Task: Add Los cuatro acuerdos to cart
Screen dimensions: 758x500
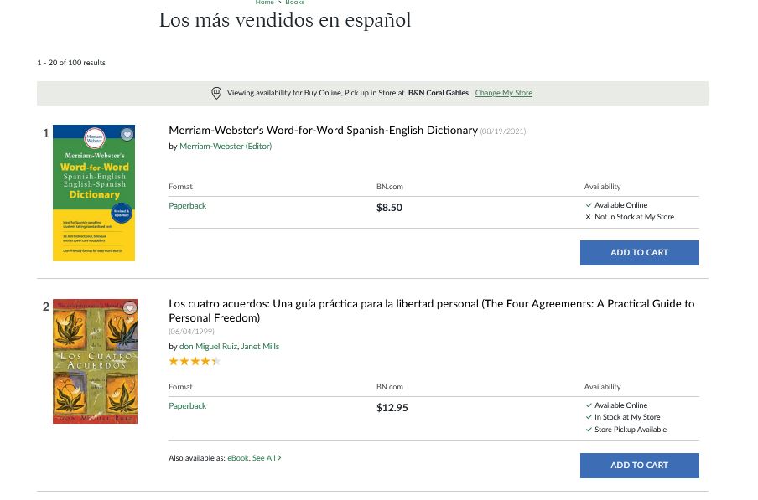Action: pyautogui.click(x=639, y=466)
